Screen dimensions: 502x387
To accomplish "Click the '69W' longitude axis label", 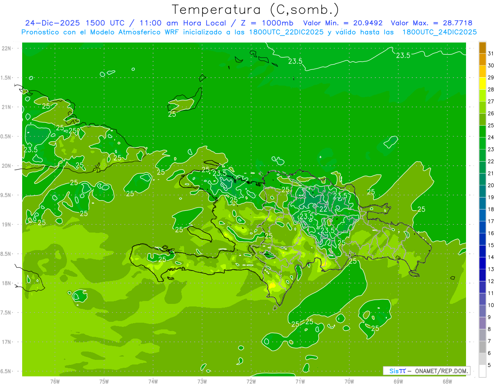I will (398, 381).
